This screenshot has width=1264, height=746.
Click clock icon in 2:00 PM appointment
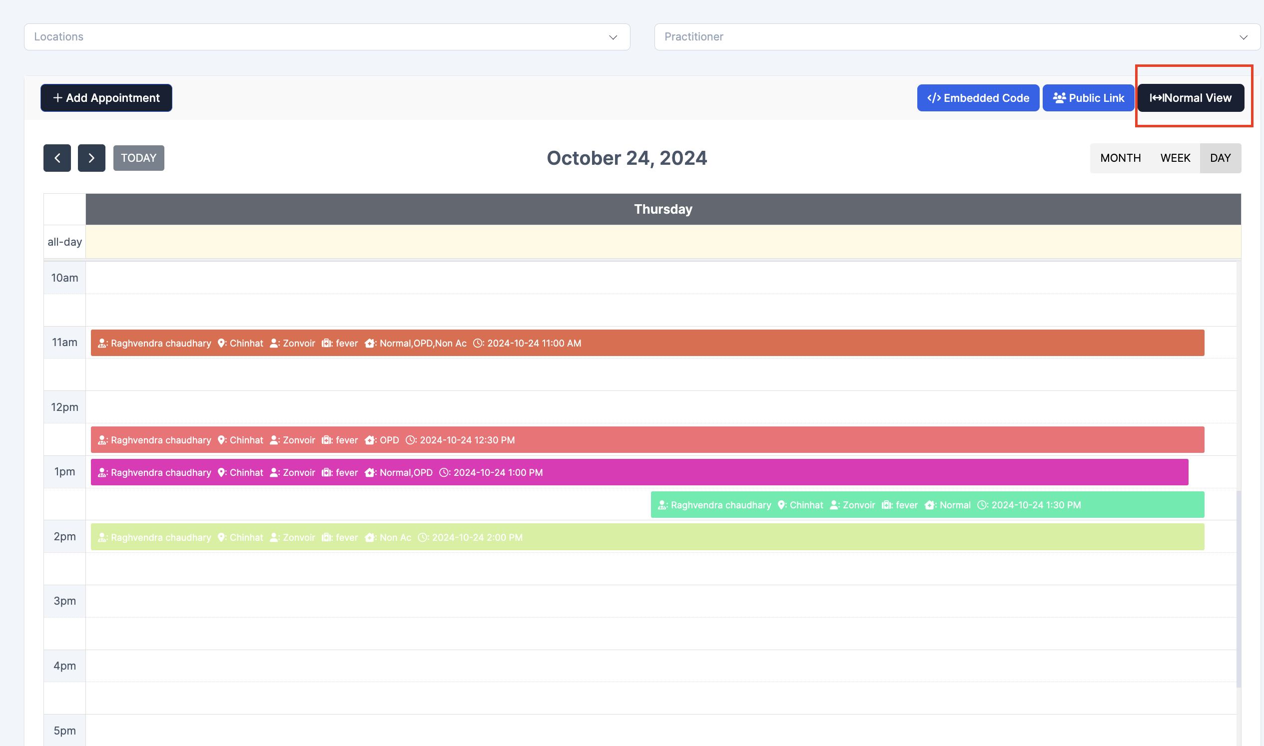tap(423, 537)
